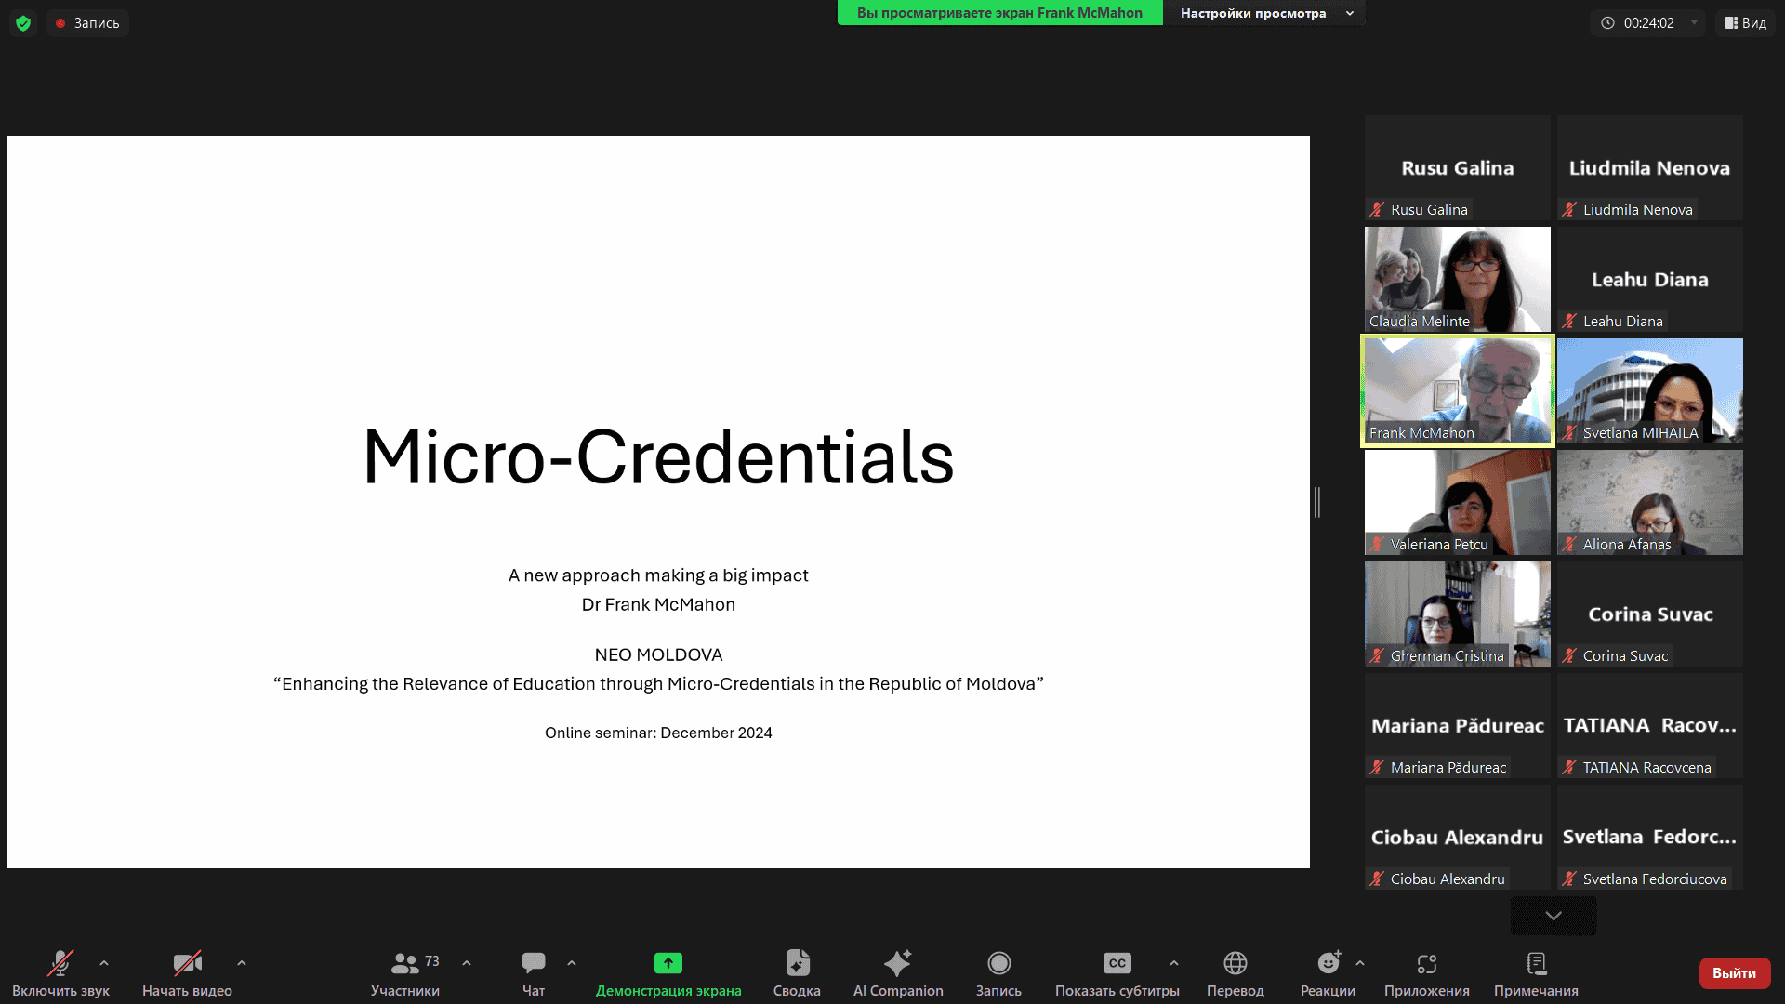Open the Notes (Примечания) icon

click(1536, 964)
